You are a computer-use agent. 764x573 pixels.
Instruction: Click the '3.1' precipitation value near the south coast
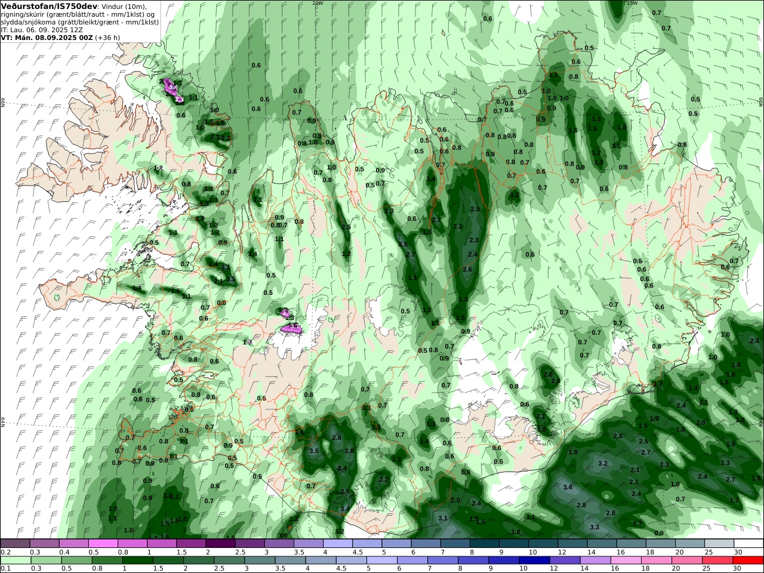443,518
